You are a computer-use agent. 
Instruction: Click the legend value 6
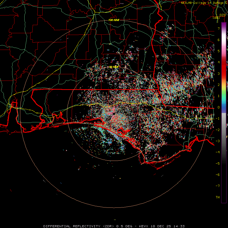pos(219,40)
